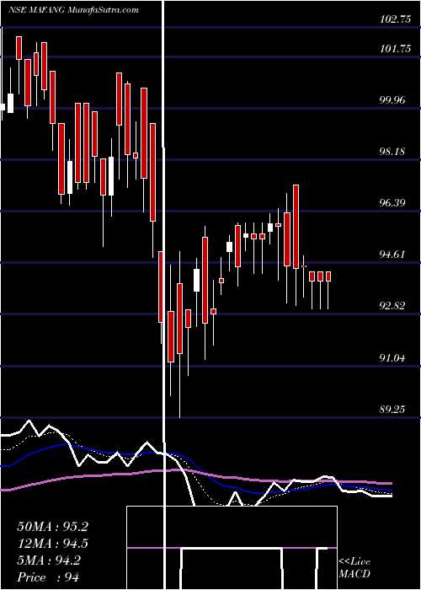The height and width of the screenshot is (590, 421).
Task: Click the Price : 94 readout
Action: pyautogui.click(x=48, y=577)
